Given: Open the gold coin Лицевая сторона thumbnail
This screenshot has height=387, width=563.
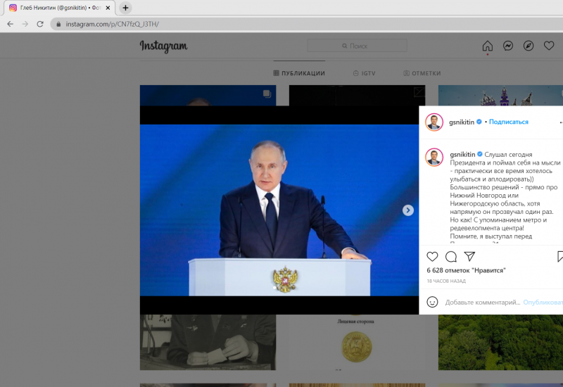Looking at the screenshot, I should coord(357,342).
